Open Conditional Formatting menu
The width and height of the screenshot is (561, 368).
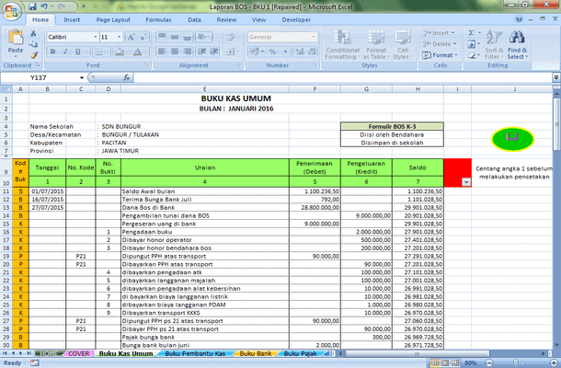[342, 45]
